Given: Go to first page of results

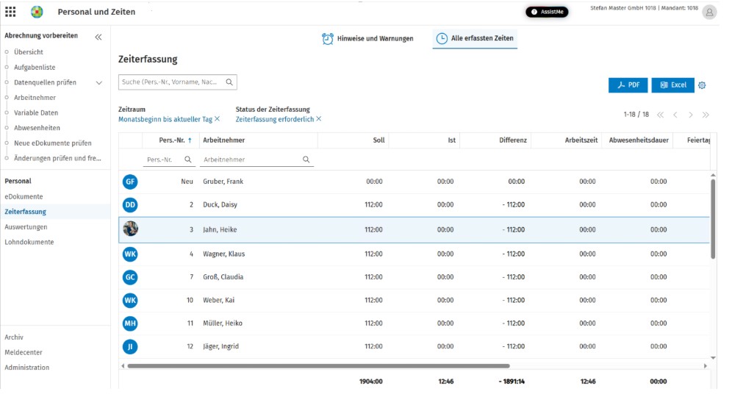Looking at the screenshot, I should pos(660,115).
